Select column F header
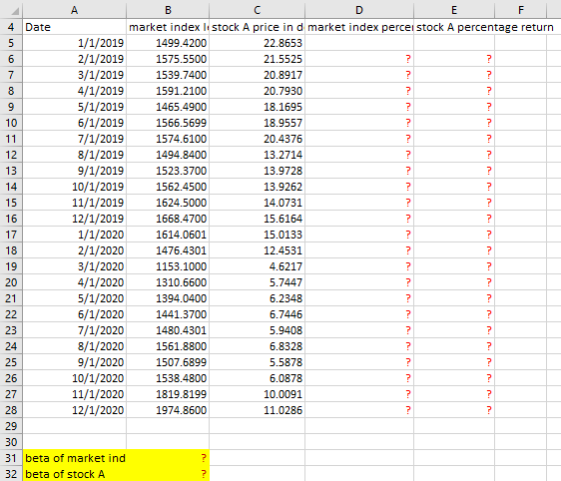Image resolution: width=561 pixels, height=481 pixels. [520, 10]
